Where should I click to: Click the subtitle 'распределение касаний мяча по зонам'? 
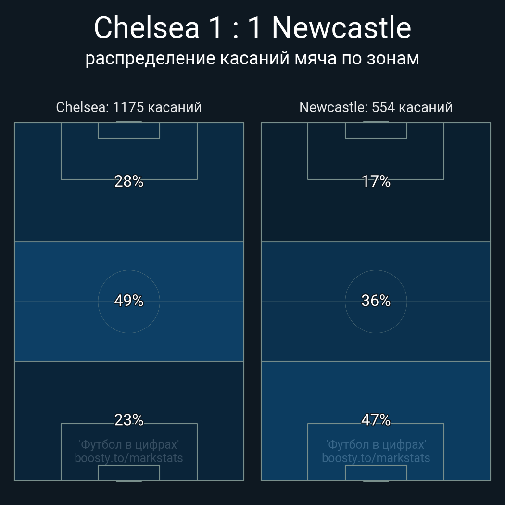pos(252,59)
